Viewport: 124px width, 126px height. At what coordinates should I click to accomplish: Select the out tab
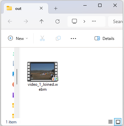pos(26,8)
